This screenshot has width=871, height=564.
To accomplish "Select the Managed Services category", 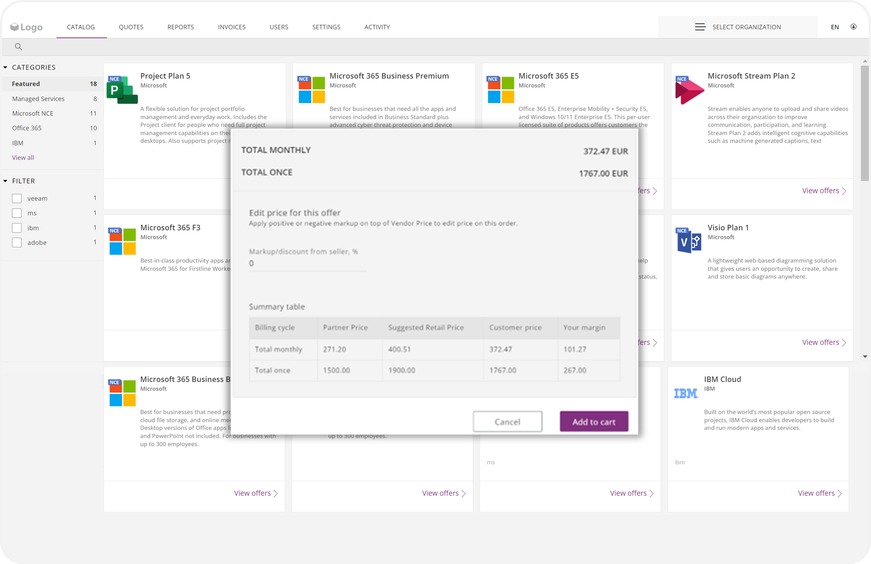I will [53, 98].
